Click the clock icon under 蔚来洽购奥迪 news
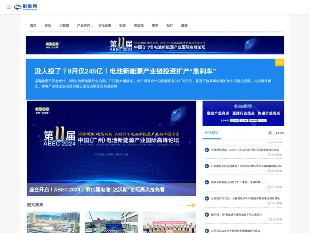The height and width of the screenshot is (233, 310). [269, 187]
